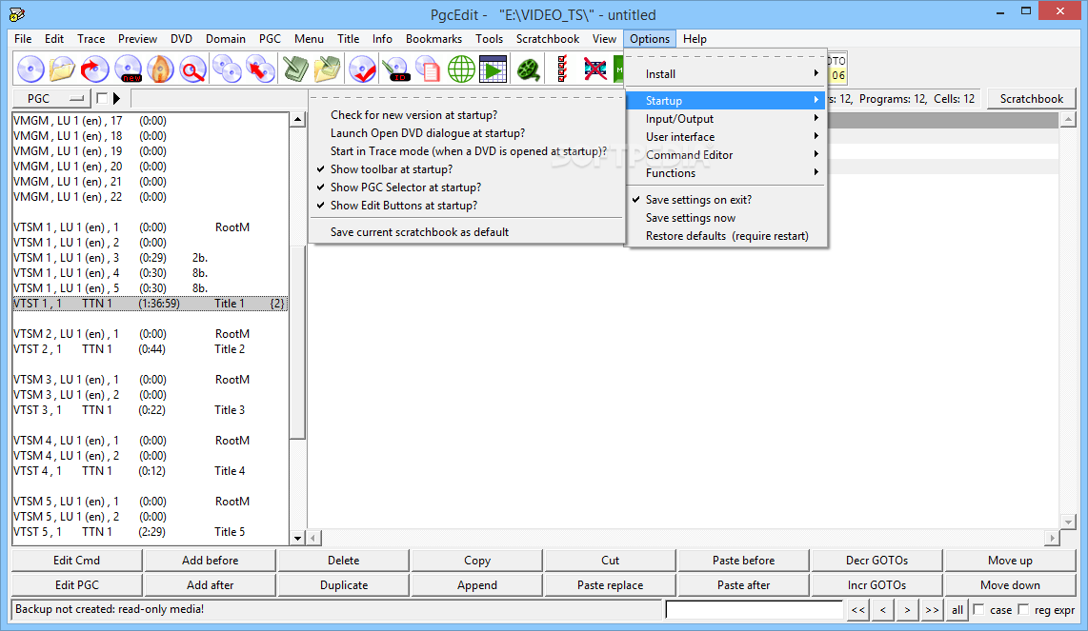This screenshot has width=1088, height=631.
Task: Select 'VTST 1, 1 TTN 1' row
Action: [x=150, y=304]
